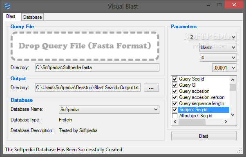Open the dropdown showing value 4
Image resolution: width=246 pixels, height=157 pixels.
(x=218, y=58)
